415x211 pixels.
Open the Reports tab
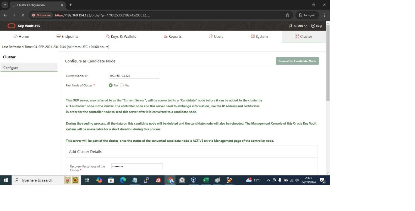[172, 36]
